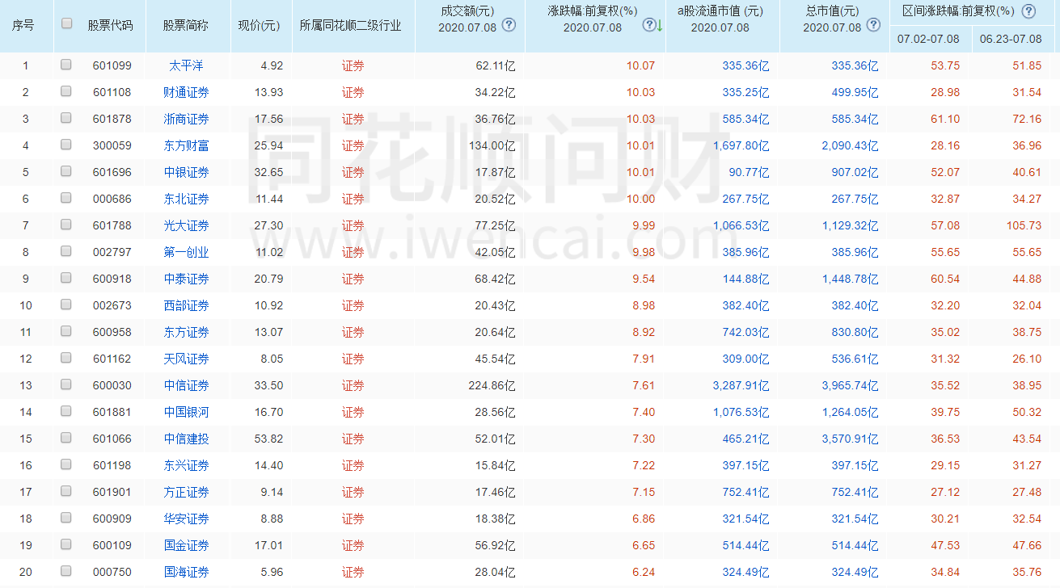
Task: Click the green sort arrow in 涨跌幅 header
Action: (x=659, y=26)
